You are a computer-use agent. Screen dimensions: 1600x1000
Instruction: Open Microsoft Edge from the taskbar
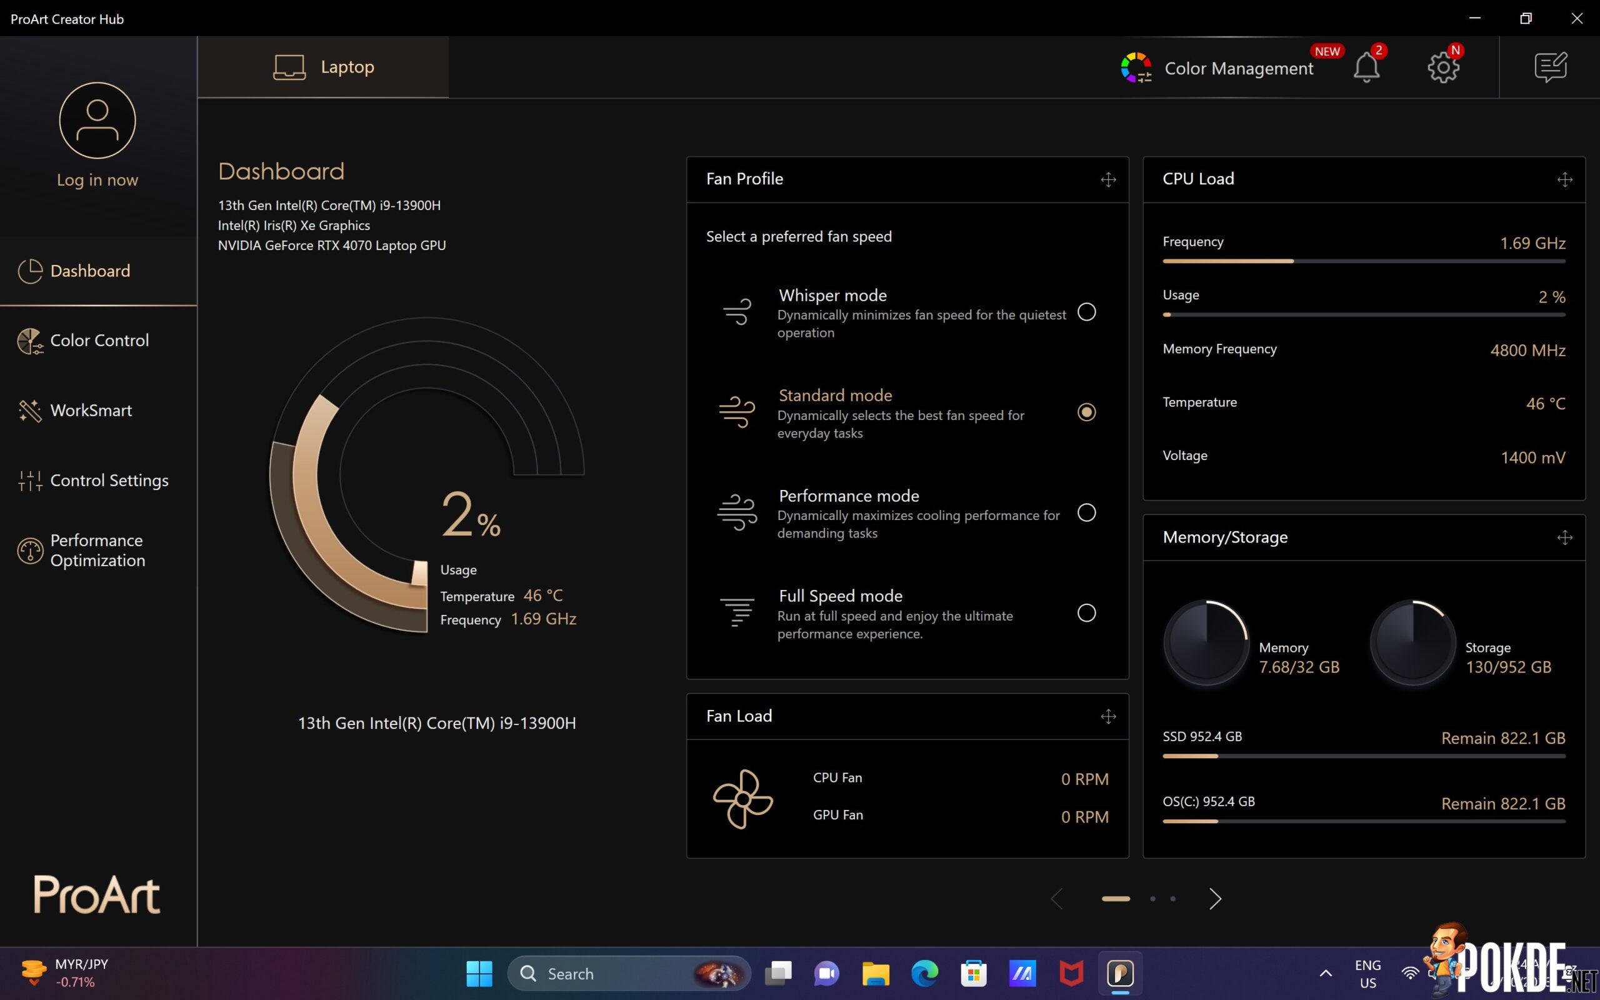click(x=924, y=974)
